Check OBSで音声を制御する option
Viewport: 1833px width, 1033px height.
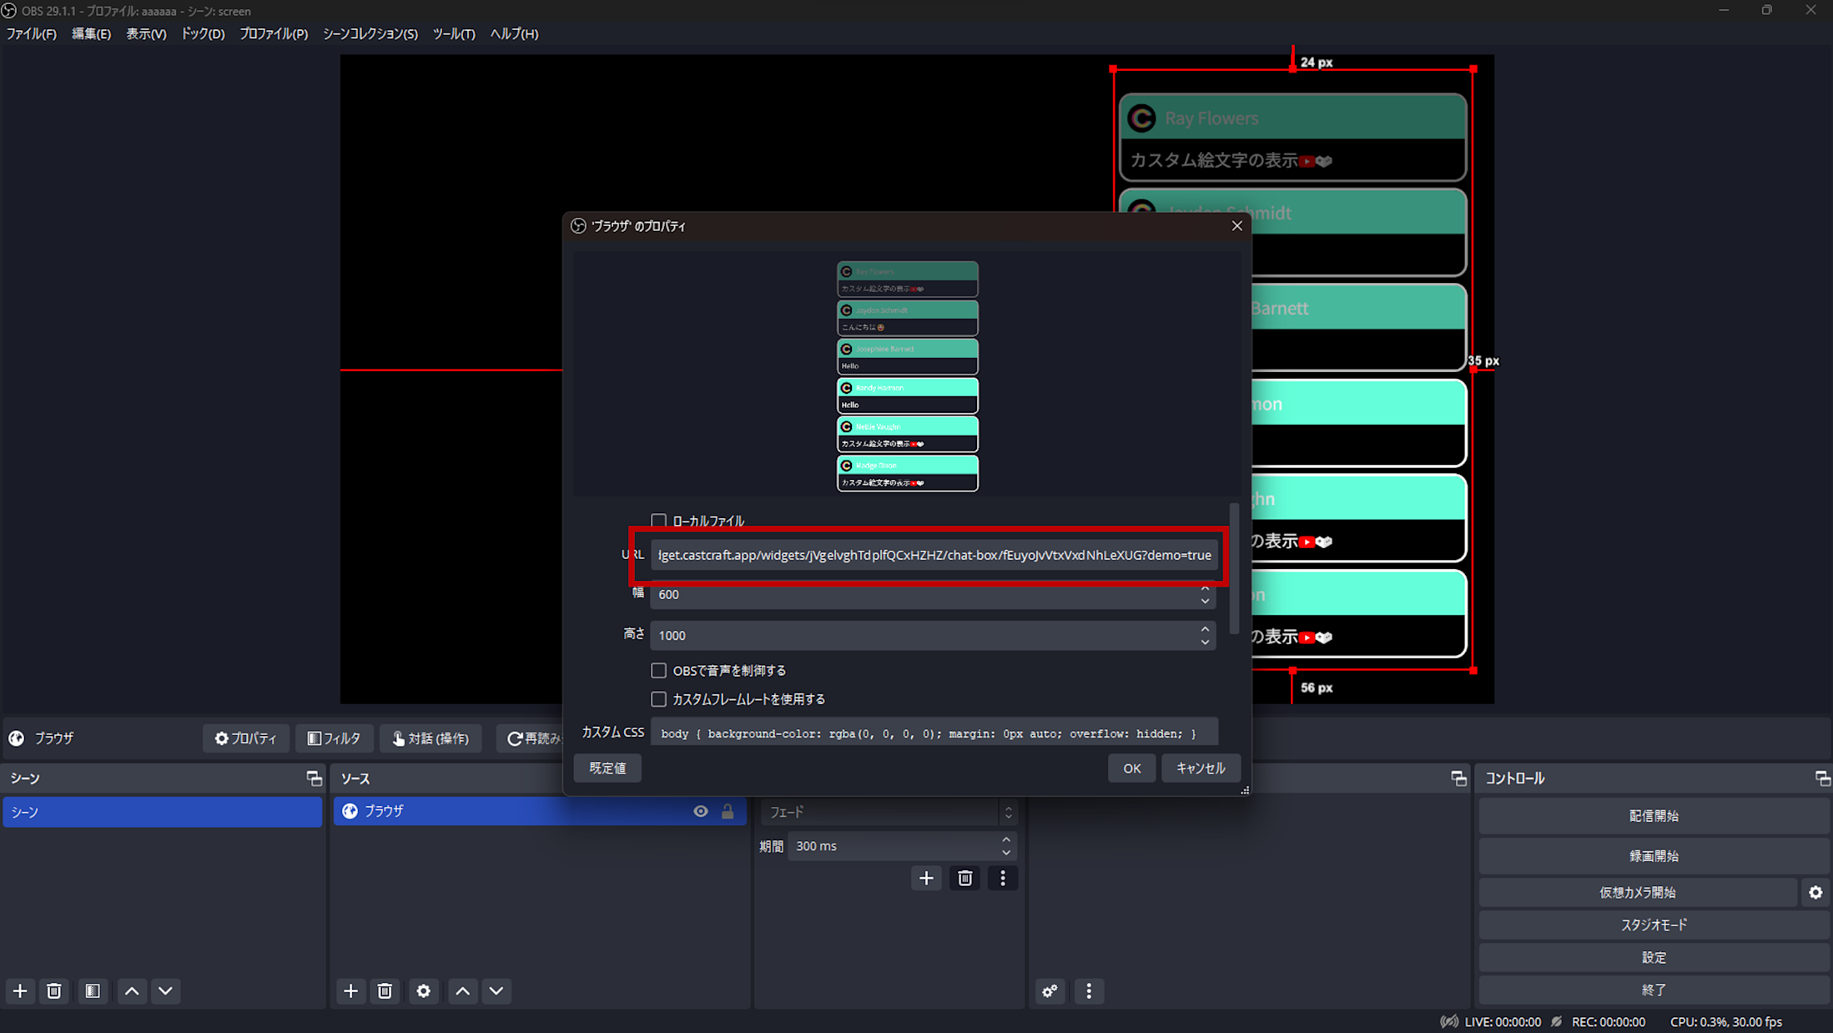658,670
